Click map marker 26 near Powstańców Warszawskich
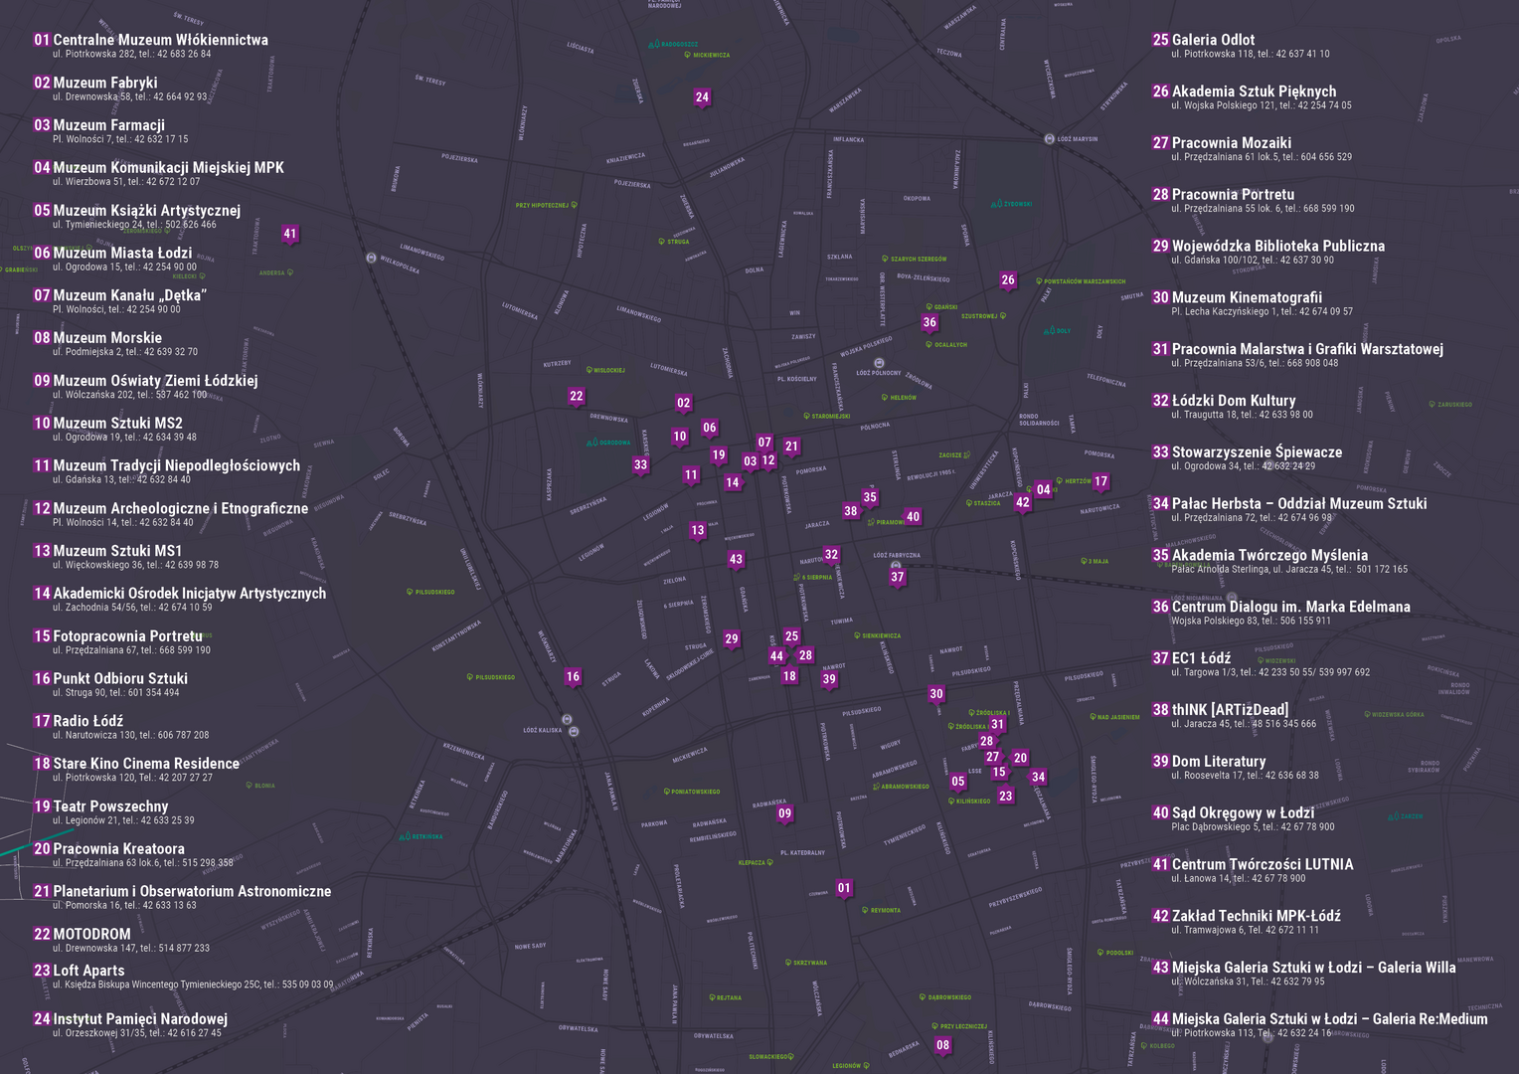Image resolution: width=1519 pixels, height=1074 pixels. coord(1008,280)
